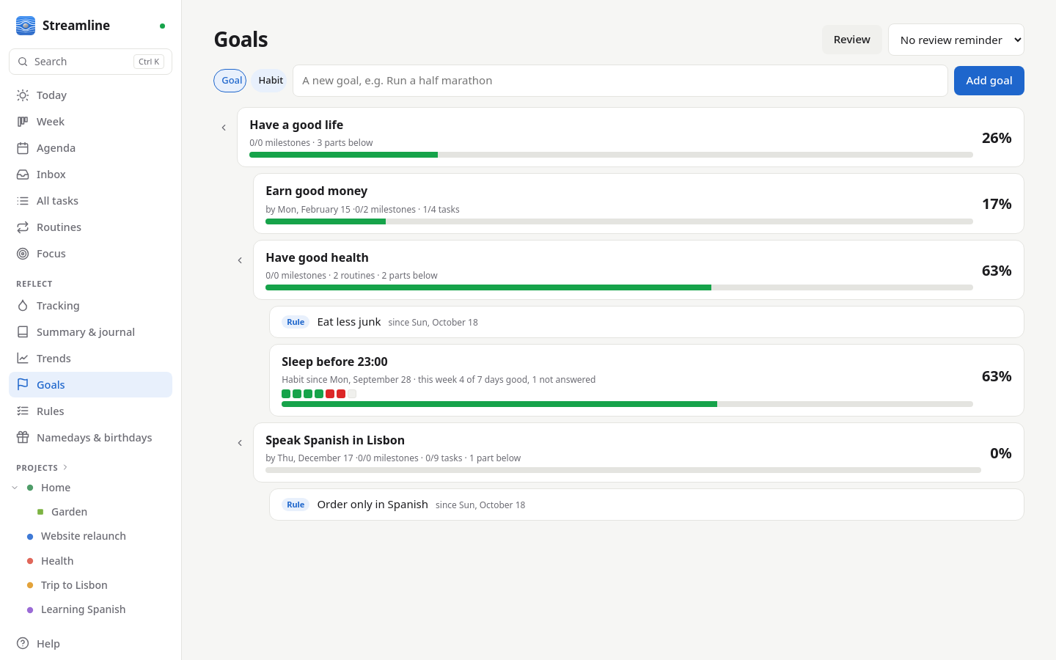Click the search magnifier icon

(23, 62)
